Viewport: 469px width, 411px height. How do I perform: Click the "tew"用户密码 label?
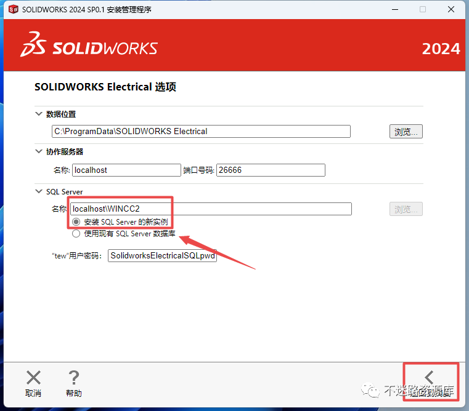[x=77, y=256]
